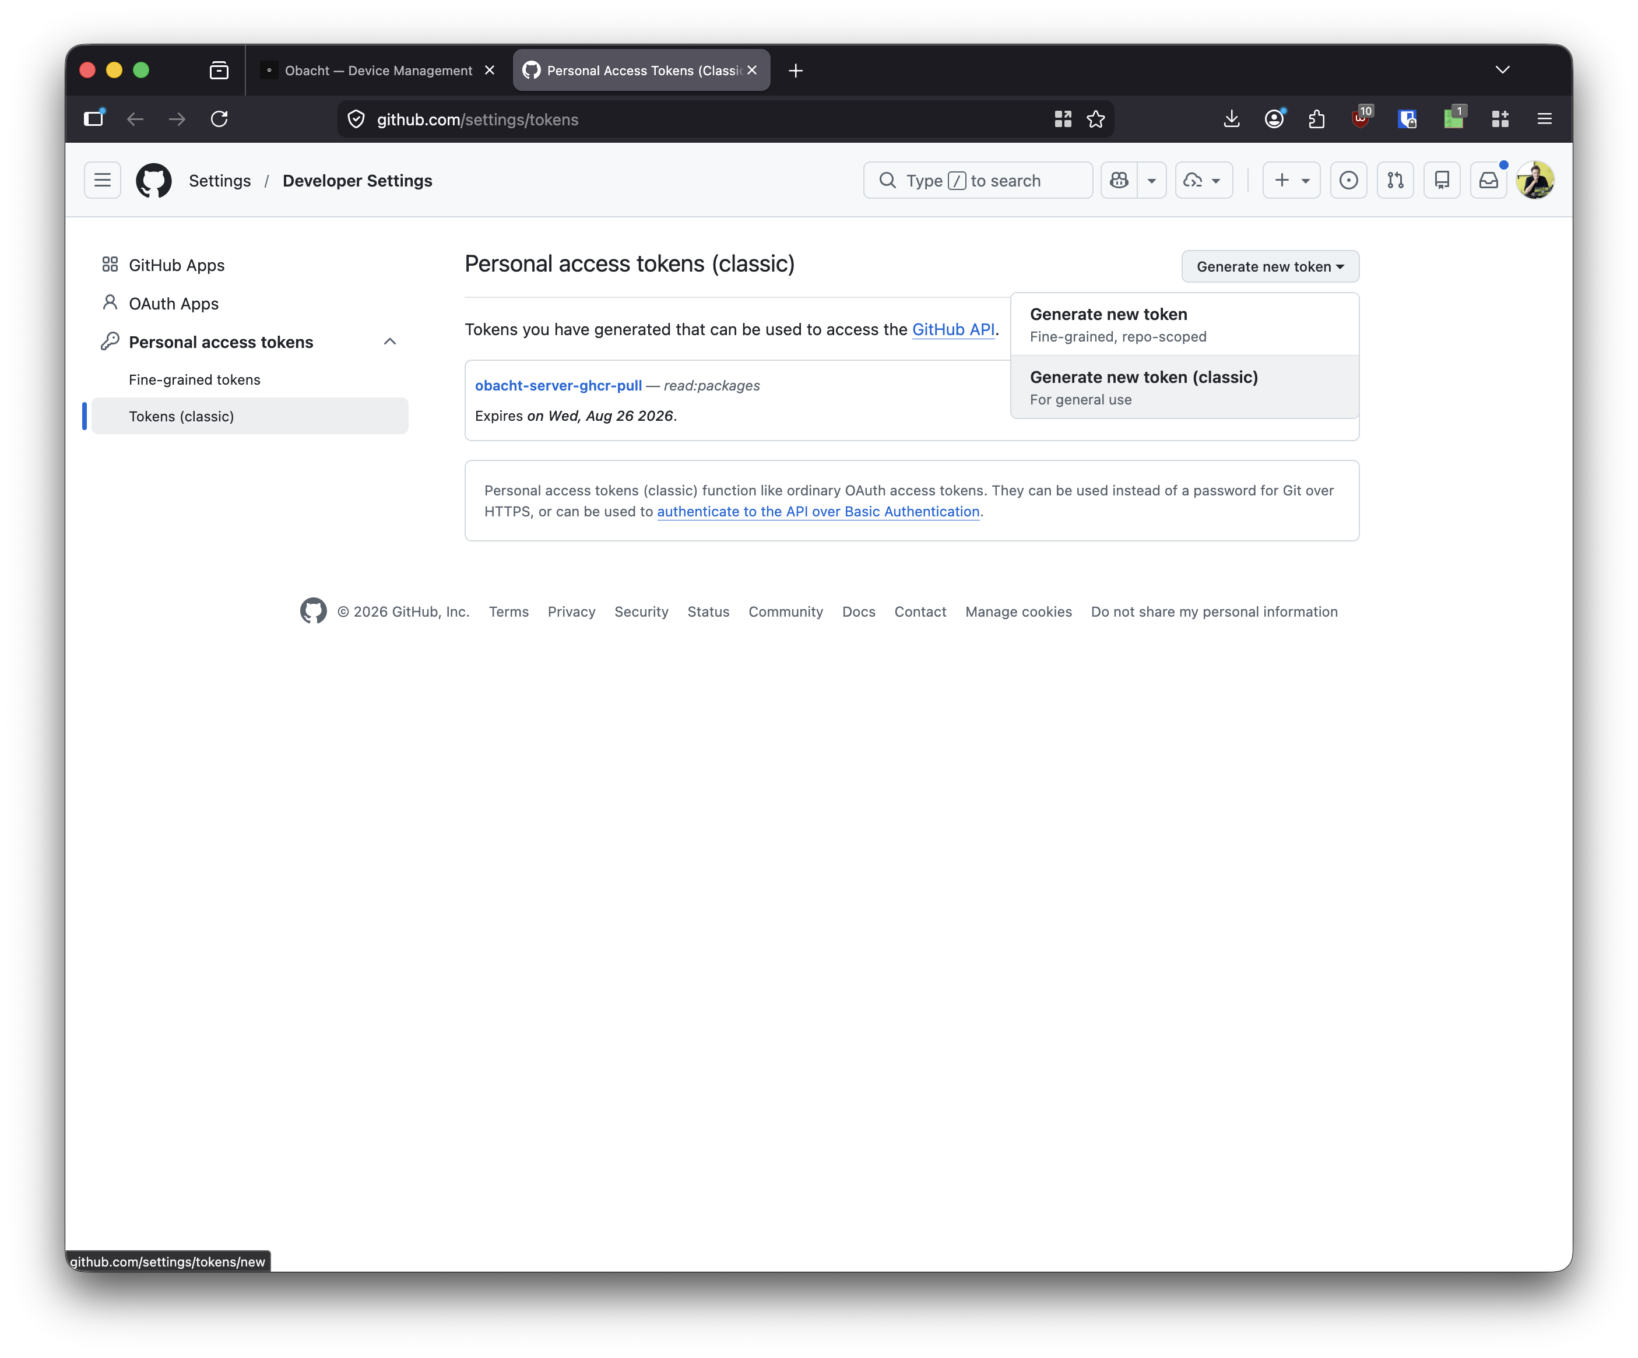Select Fine-grained tokens sidebar item
The image size is (1638, 1358).
(194, 380)
